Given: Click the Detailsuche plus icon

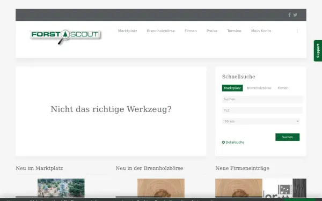Looking at the screenshot, I should tap(223, 143).
